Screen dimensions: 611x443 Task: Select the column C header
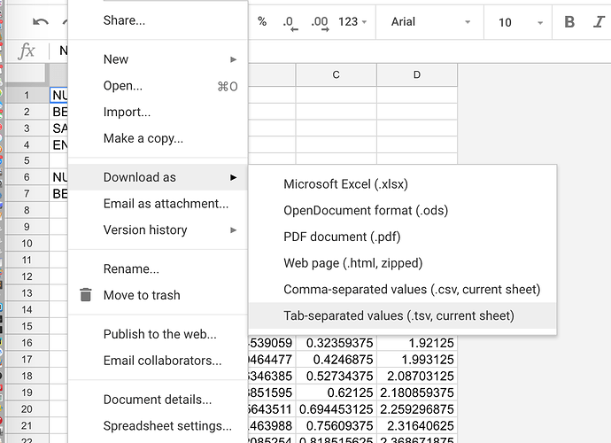pyautogui.click(x=336, y=75)
